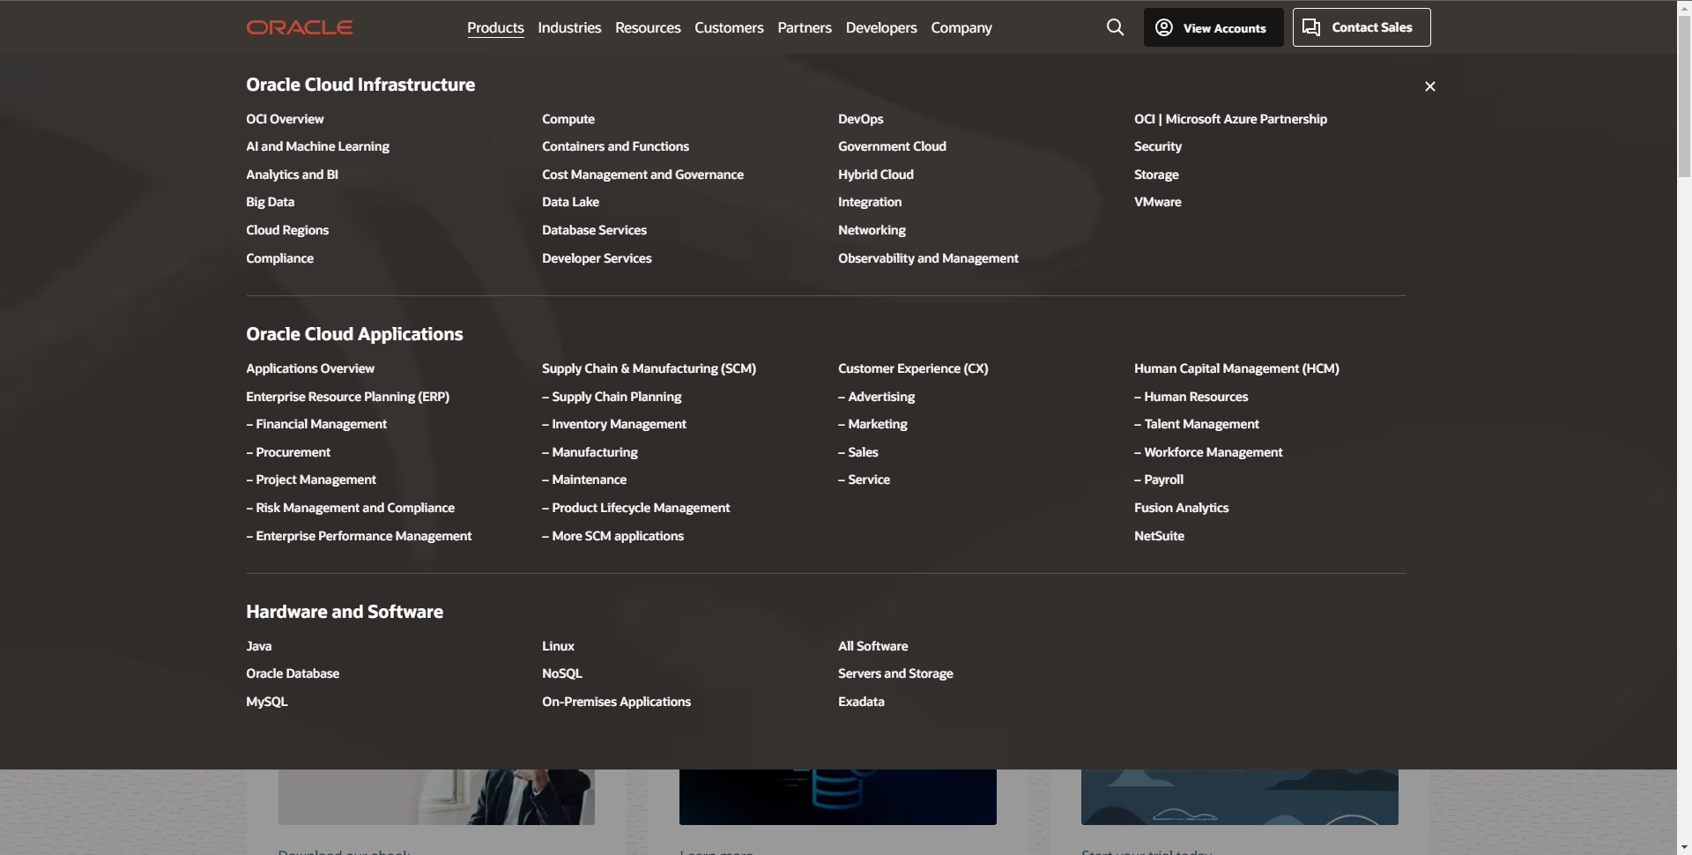This screenshot has height=855, width=1692.
Task: Open the Linux link
Action: (x=558, y=646)
